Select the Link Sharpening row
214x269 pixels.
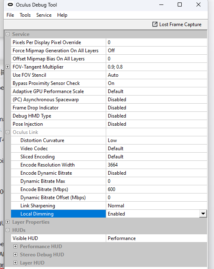[x=109, y=205]
